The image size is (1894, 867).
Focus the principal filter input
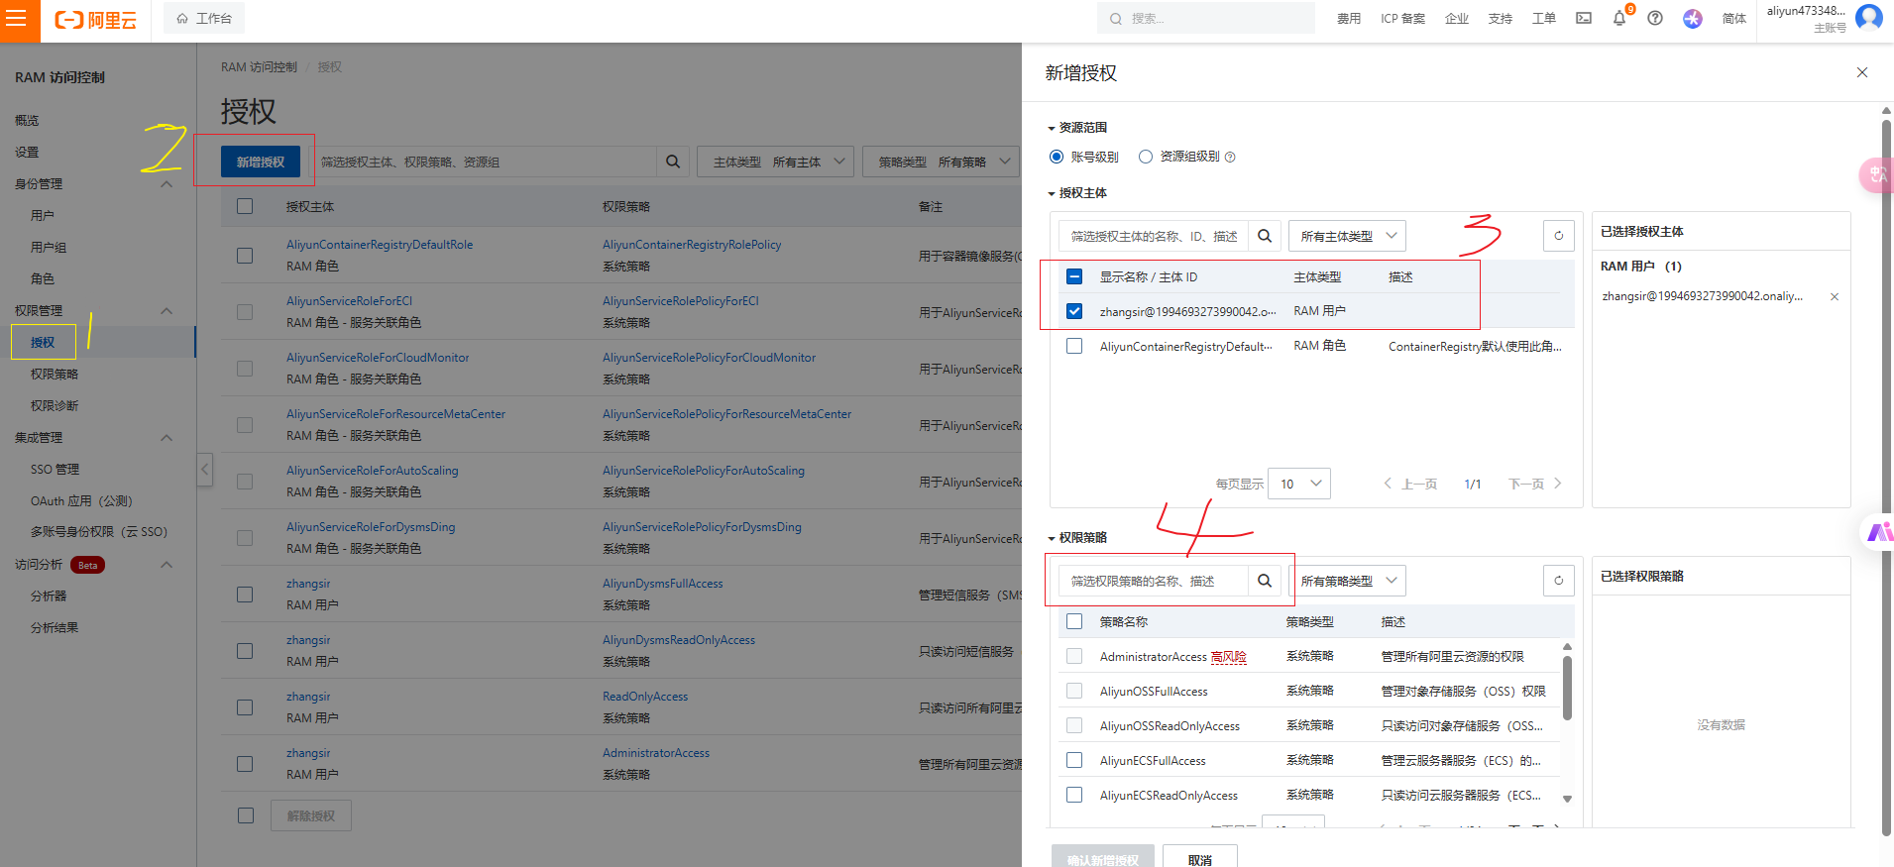pyautogui.click(x=1154, y=236)
